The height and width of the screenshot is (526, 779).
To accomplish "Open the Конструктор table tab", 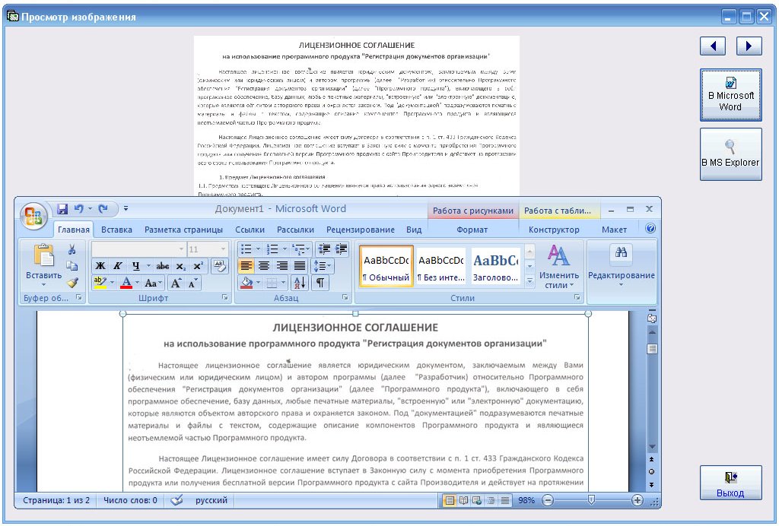I will 554,230.
